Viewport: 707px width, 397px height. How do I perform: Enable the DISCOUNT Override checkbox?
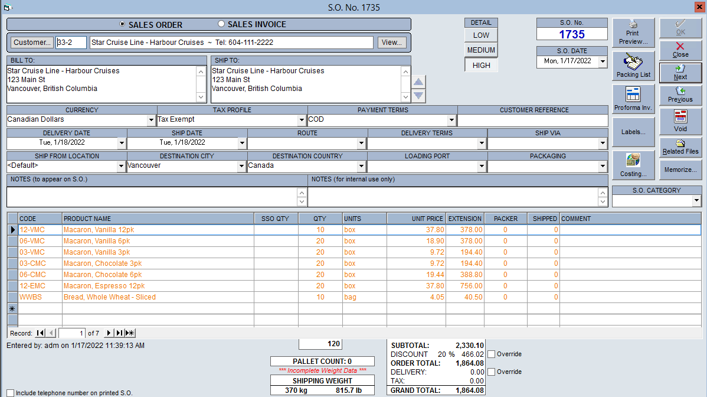coord(492,354)
